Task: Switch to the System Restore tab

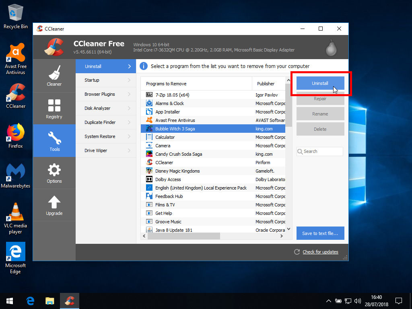Action: pos(106,136)
